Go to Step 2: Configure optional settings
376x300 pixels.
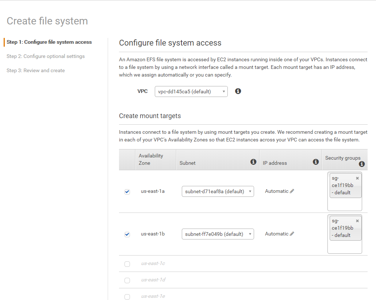[46, 56]
